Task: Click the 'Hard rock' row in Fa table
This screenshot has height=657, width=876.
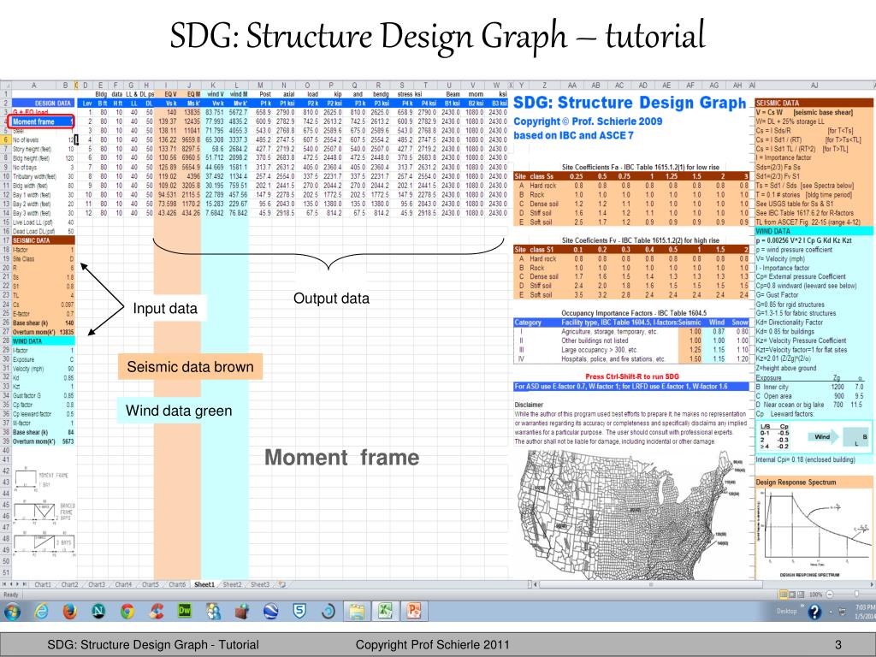Action: [x=630, y=186]
